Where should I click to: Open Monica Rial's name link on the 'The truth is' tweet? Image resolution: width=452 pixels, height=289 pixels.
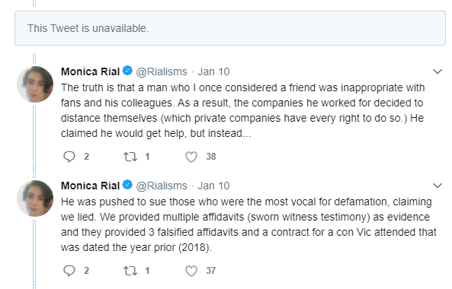click(x=90, y=71)
